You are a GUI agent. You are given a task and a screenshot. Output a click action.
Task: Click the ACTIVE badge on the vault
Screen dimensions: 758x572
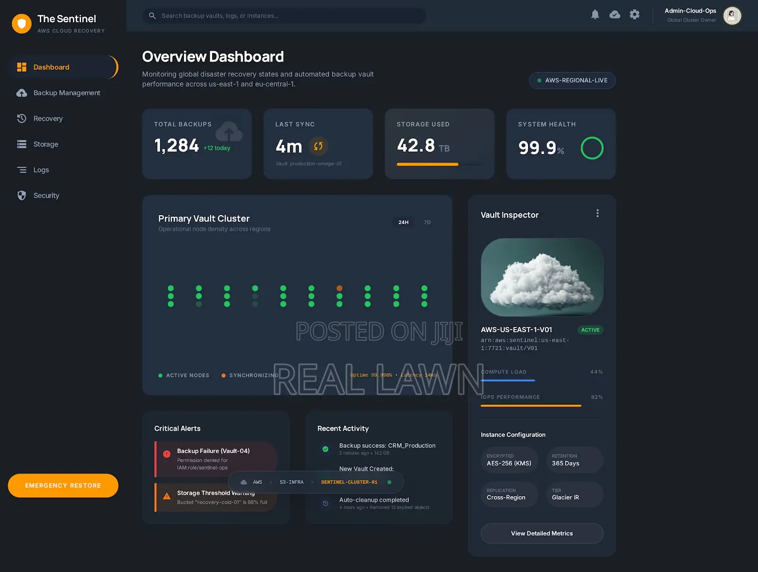click(590, 330)
